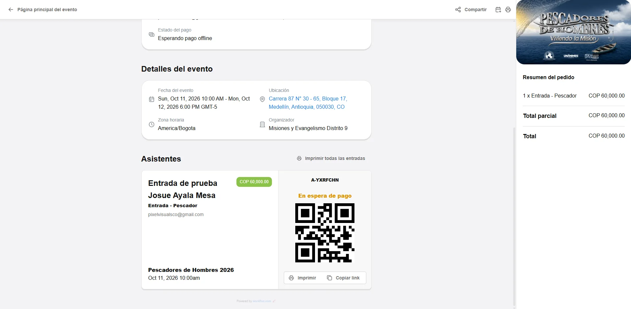Click Entrada - Pescador ticket type text
The image size is (631, 309).
[x=173, y=206]
